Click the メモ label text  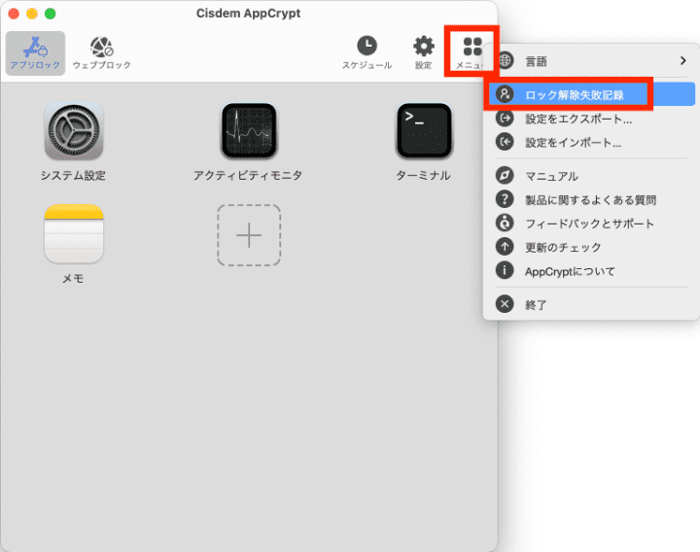73,279
